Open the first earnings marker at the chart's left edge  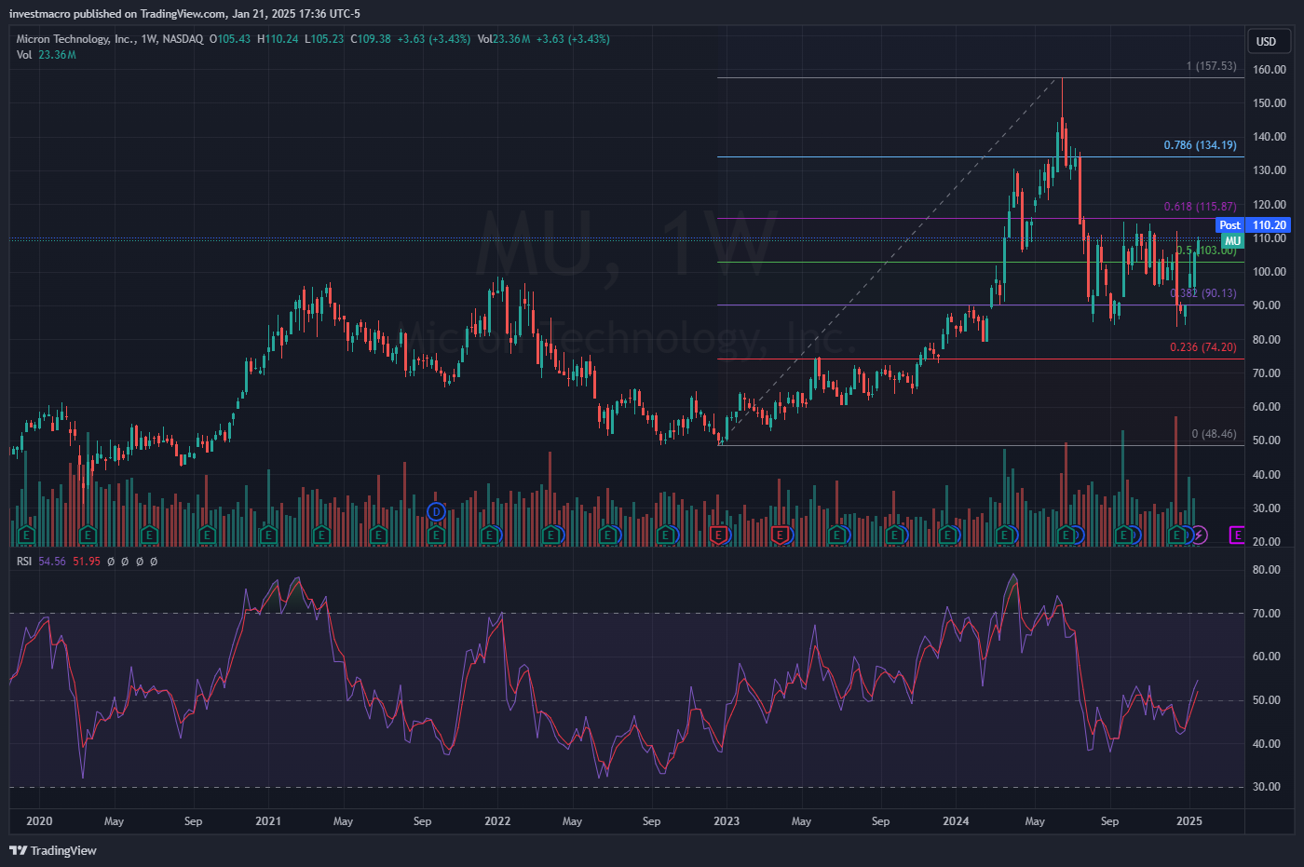click(26, 535)
